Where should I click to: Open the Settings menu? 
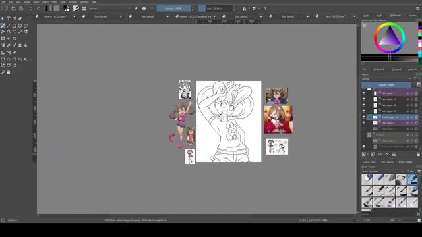click(x=73, y=2)
